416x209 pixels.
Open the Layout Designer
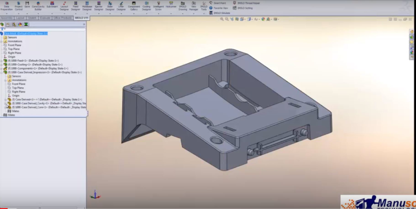64,6
